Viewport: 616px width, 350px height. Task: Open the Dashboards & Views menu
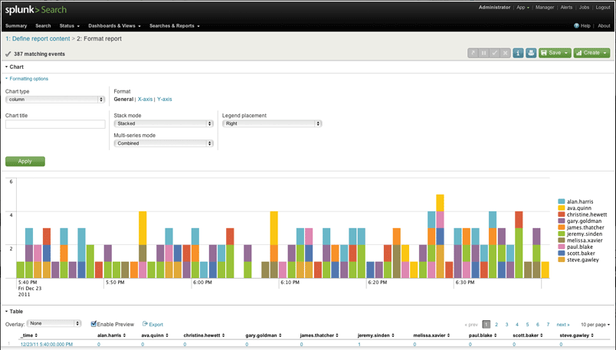pos(114,26)
